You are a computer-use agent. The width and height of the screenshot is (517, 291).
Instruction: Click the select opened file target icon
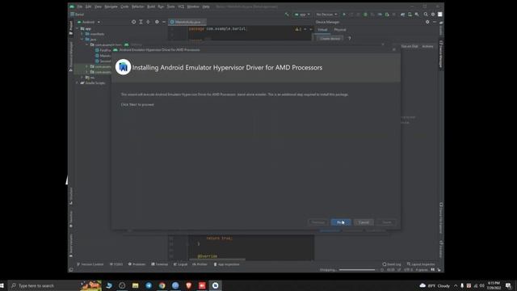133,22
